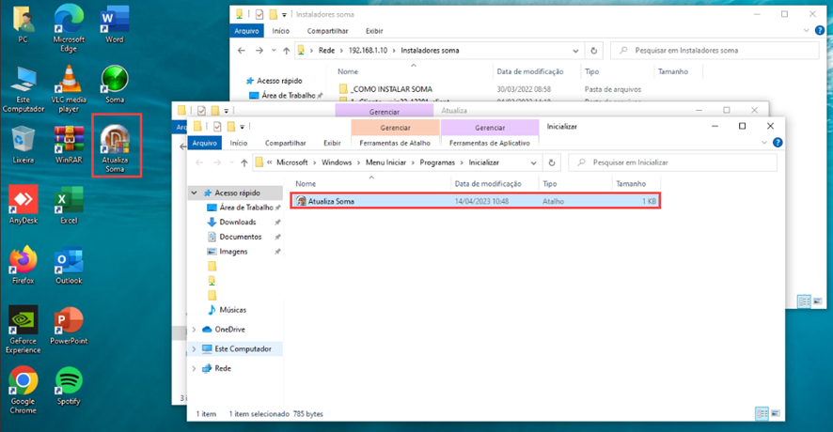Collapse the Acesso rápido tree in the Inicializar window
Screen dimensions: 833x432
pos(195,193)
